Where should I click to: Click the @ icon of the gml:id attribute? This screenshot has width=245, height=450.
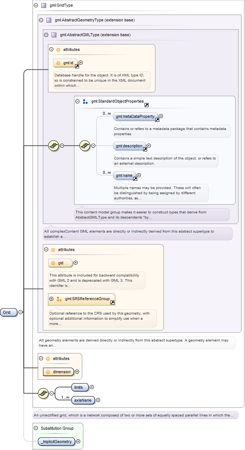click(58, 63)
